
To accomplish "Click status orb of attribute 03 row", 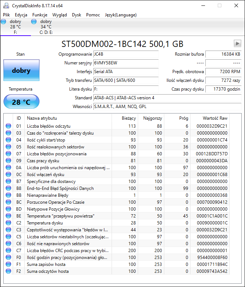I will pyautogui.click(x=8, y=133).
